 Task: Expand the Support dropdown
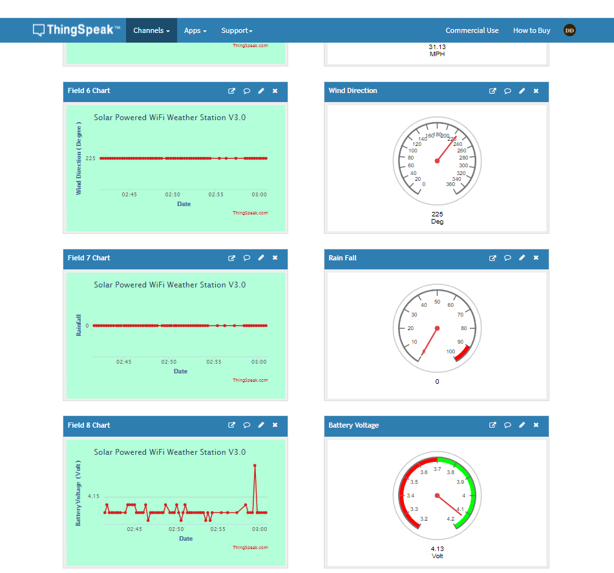(x=237, y=30)
